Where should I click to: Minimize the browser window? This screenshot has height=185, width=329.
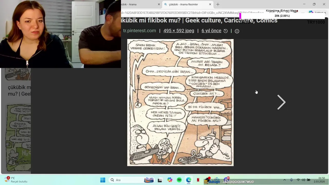(304, 4)
